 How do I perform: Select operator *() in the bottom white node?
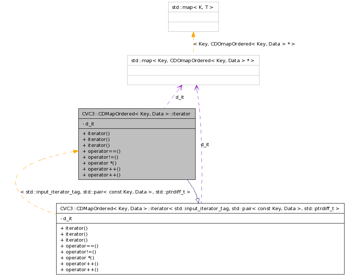pos(77,258)
